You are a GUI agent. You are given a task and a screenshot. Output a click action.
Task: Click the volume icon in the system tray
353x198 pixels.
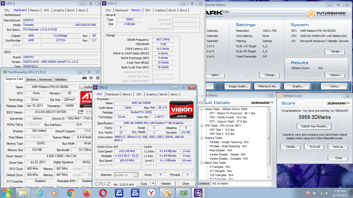327,193
